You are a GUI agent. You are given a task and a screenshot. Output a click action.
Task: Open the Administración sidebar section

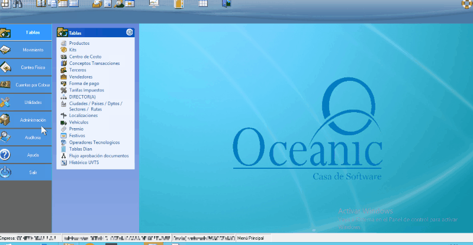click(33, 120)
